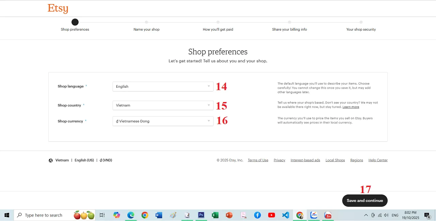Open Facebook taskbar icon
This screenshot has width=436, height=221.
point(258,215)
